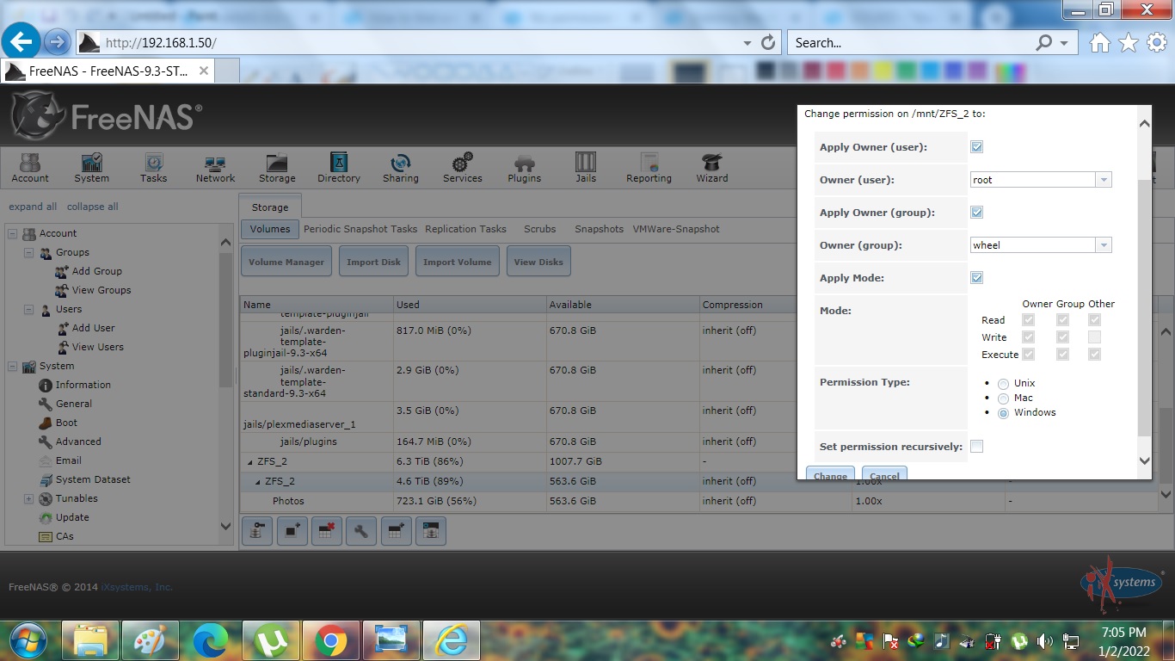Screen dimensions: 1175x661
Task: Open Google Chrome from the taskbar
Action: point(330,641)
